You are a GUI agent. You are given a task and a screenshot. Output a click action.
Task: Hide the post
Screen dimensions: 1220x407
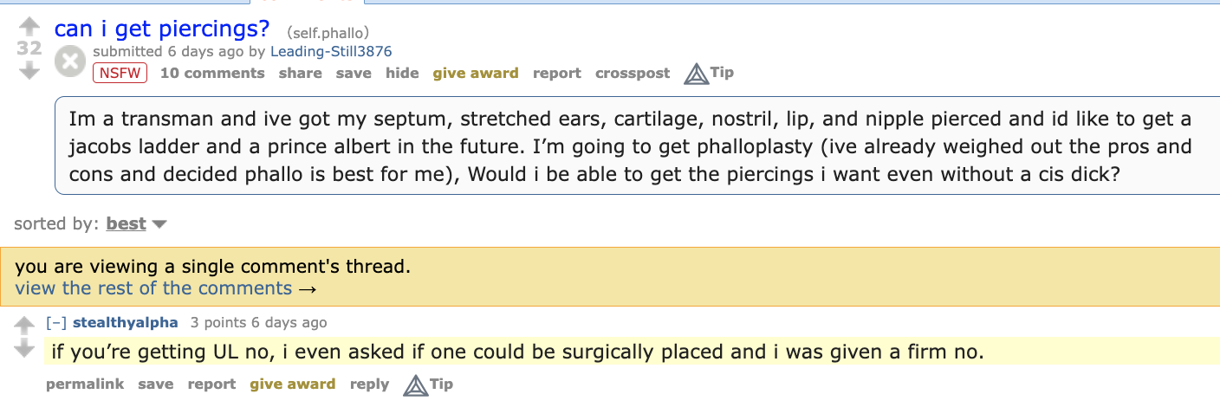coord(402,74)
